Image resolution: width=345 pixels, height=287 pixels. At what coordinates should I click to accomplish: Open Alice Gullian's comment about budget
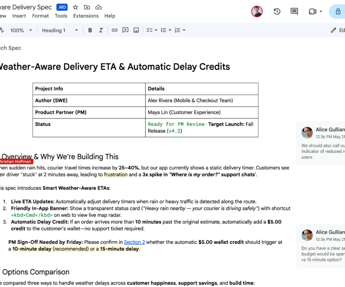pyautogui.click(x=321, y=246)
